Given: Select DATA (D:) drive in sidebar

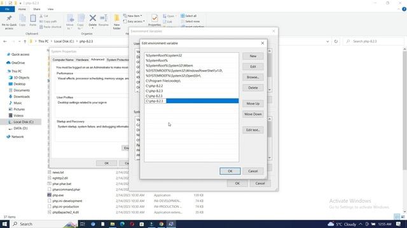Looking at the screenshot, I should [x=20, y=129].
